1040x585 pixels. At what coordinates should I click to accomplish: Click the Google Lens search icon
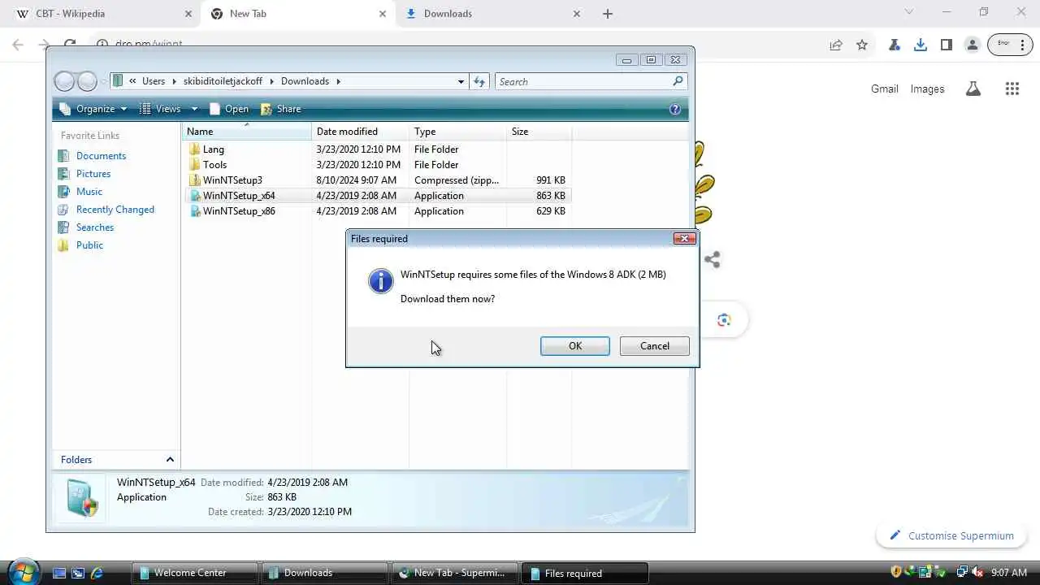click(x=724, y=320)
